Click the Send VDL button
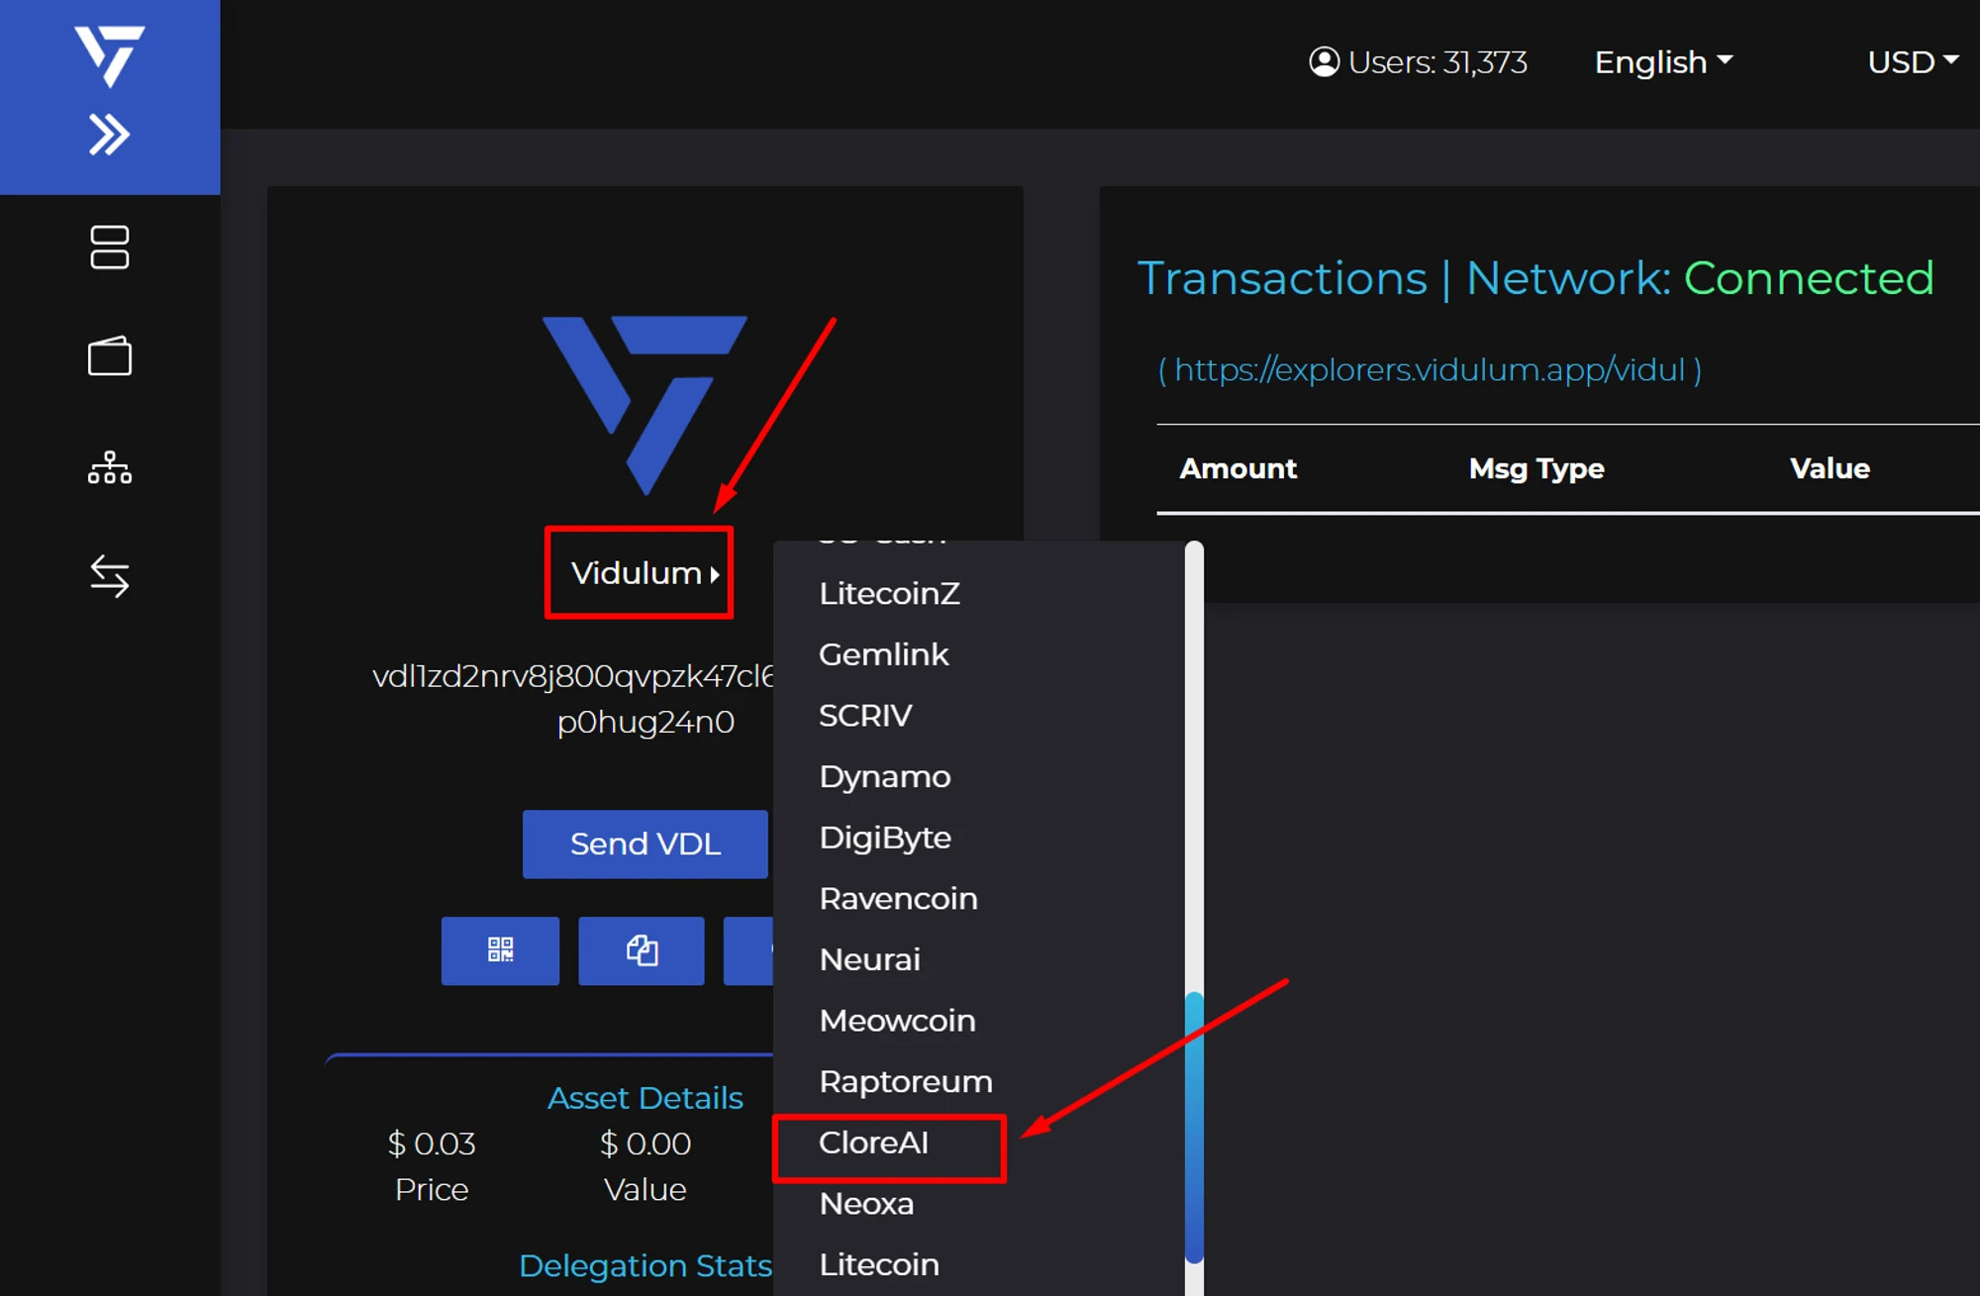 click(x=645, y=844)
